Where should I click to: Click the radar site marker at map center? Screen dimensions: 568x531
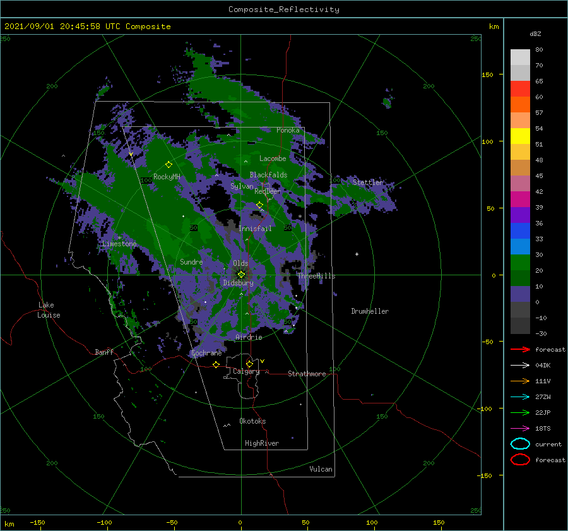click(x=241, y=275)
